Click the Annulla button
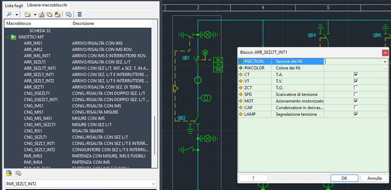This screenshot has width=391, height=190. tap(375, 178)
